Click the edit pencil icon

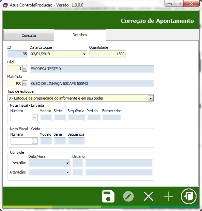pyautogui.click(x=128, y=196)
